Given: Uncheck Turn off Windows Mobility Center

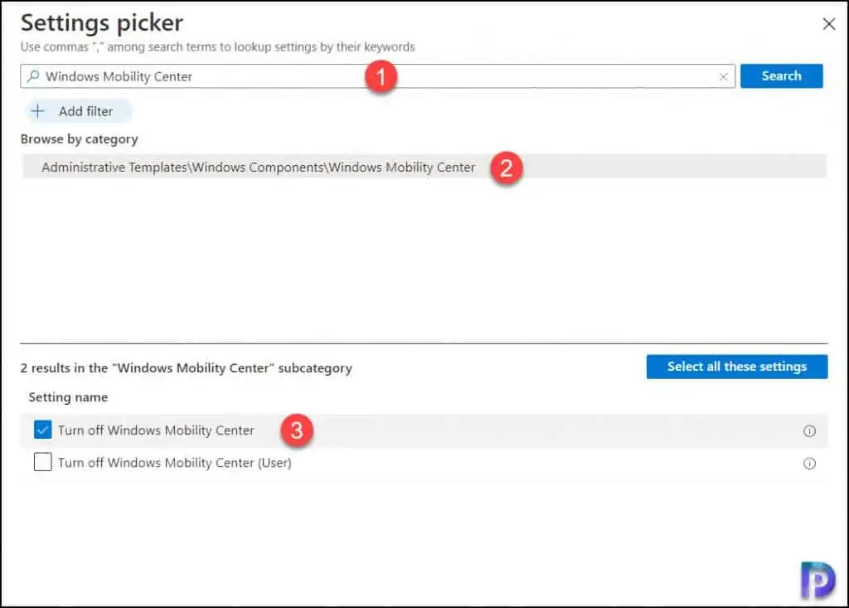Looking at the screenshot, I should (43, 430).
